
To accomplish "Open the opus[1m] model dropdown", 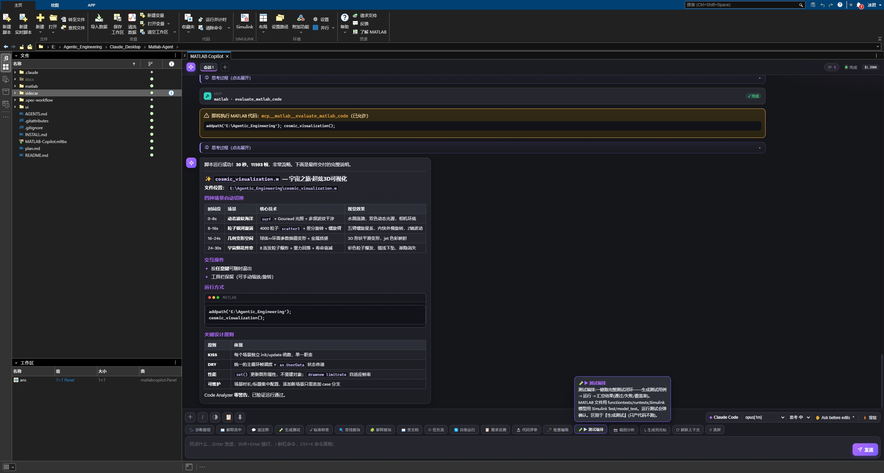I will (764, 417).
